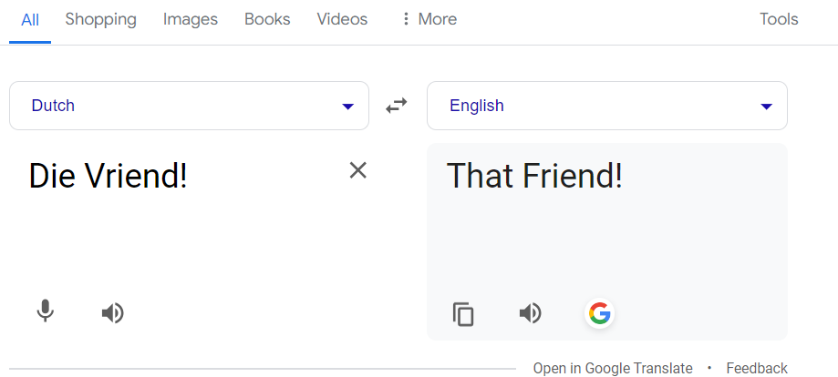Start voice input with microphone icon
This screenshot has width=838, height=377.
pyautogui.click(x=46, y=311)
